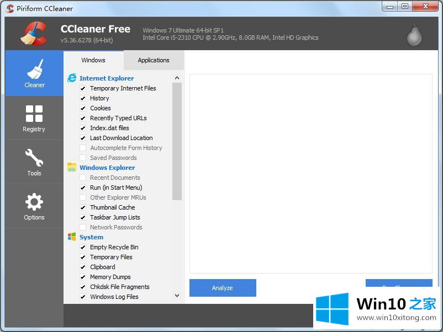This screenshot has width=443, height=332.
Task: Uncheck Run (in Start Menu)
Action: pos(83,188)
